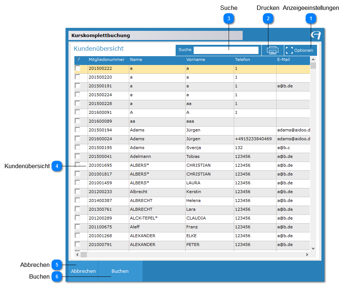The height and width of the screenshot is (286, 345).
Task: Click the aidoo logo icon in title bar
Action: [316, 35]
